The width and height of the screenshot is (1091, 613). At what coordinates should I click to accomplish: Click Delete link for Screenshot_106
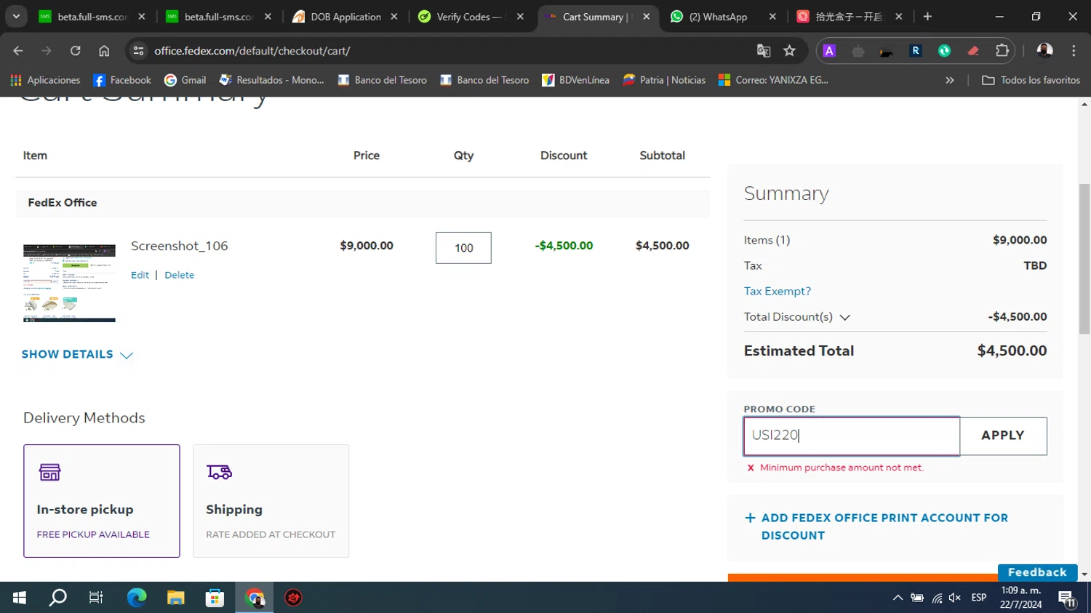pyautogui.click(x=179, y=275)
